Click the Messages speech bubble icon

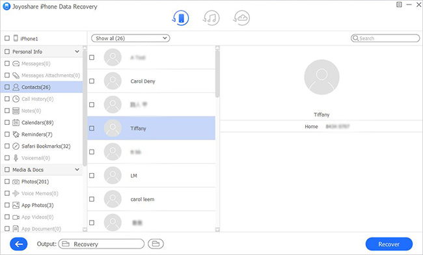coord(16,64)
